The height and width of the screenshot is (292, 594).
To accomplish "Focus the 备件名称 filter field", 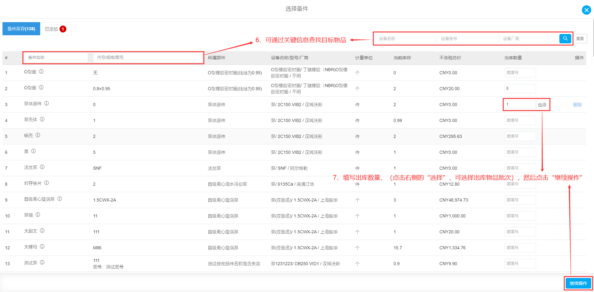I will coord(56,57).
